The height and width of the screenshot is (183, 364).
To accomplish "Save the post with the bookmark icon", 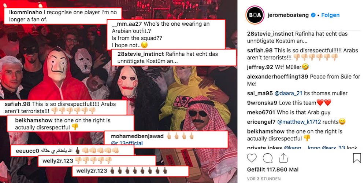I will coord(357,158).
